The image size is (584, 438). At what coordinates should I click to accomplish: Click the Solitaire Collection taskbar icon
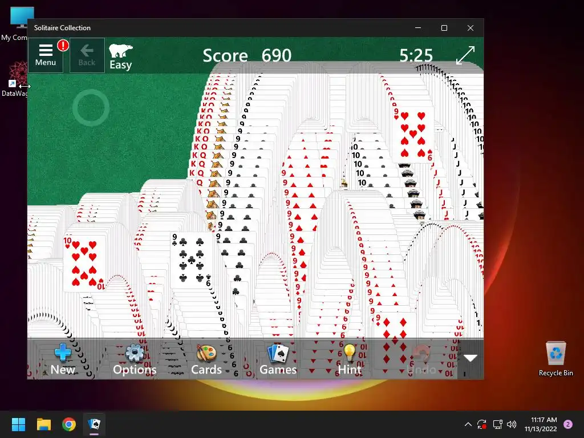click(94, 424)
